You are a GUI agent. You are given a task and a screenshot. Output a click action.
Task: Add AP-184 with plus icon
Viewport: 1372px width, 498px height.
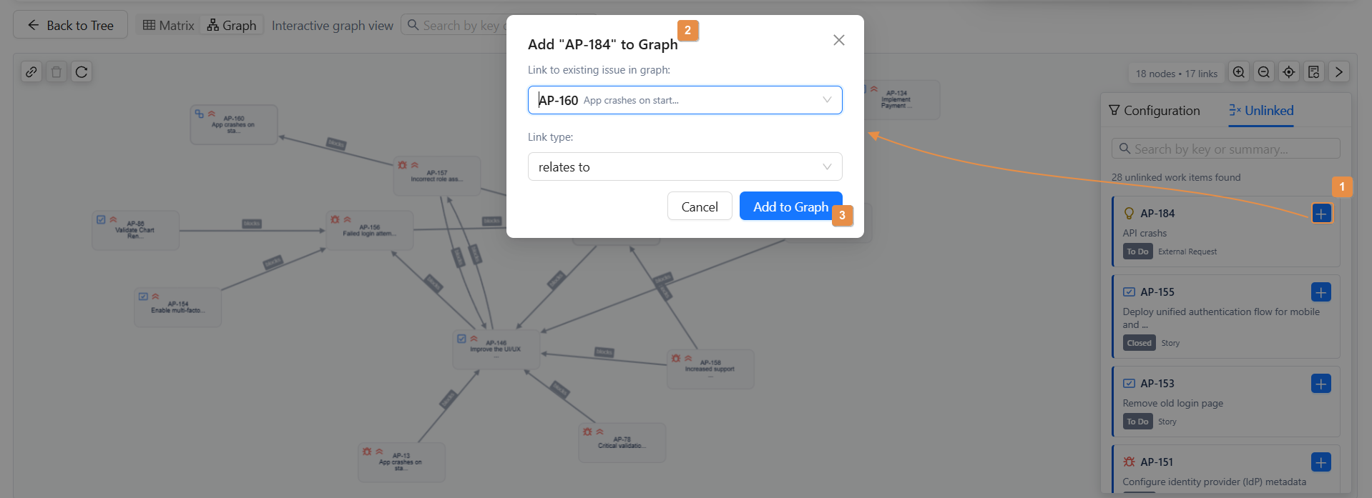(x=1321, y=213)
